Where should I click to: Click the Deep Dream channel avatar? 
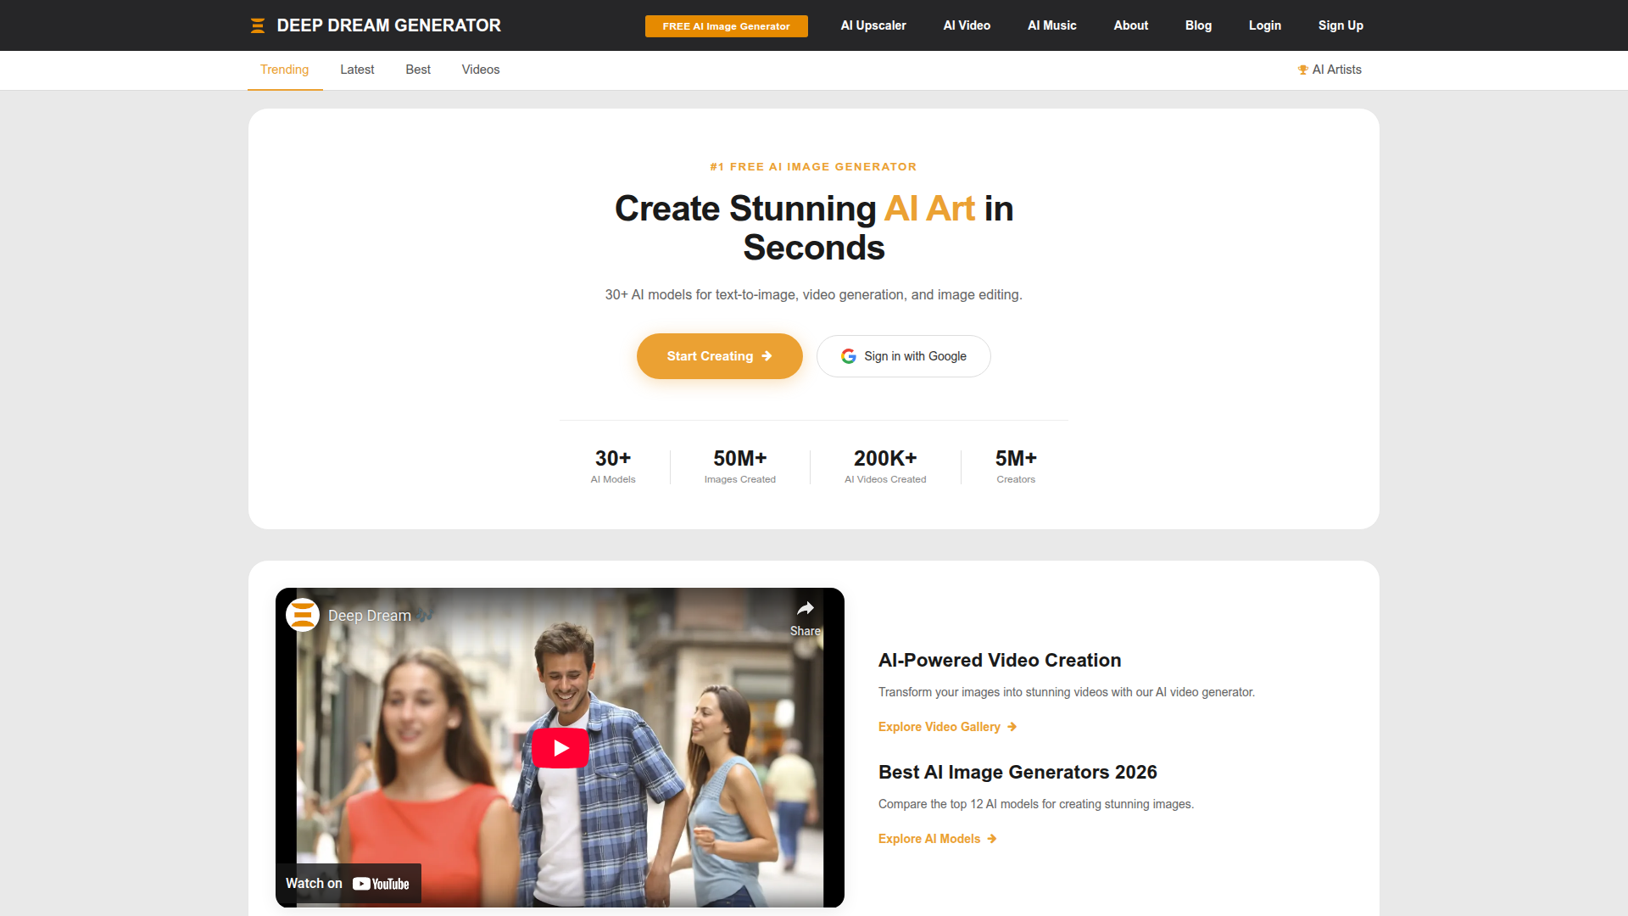303,615
